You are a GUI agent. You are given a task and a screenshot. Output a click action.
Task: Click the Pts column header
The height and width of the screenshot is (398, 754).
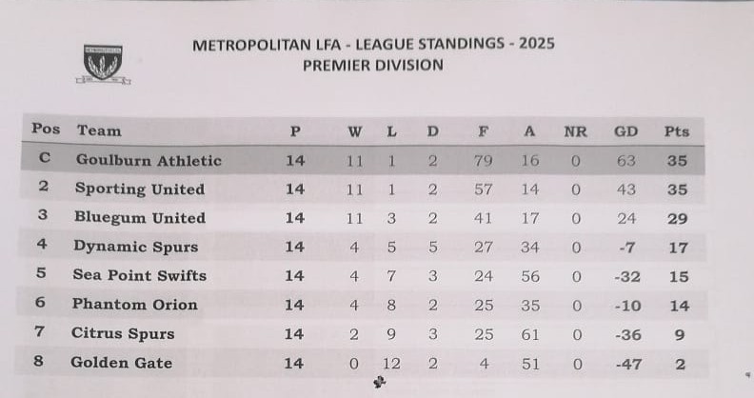[x=677, y=131]
